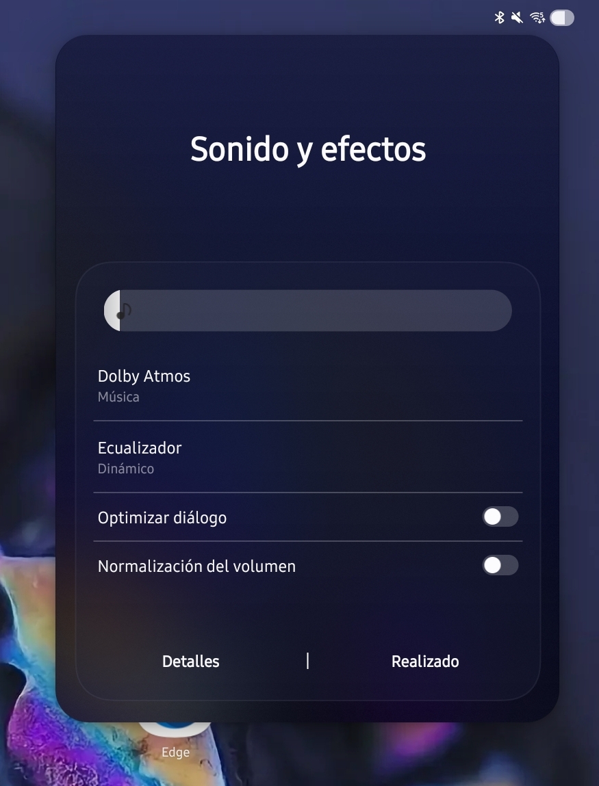Tap the Bluetooth status icon

[x=499, y=18]
